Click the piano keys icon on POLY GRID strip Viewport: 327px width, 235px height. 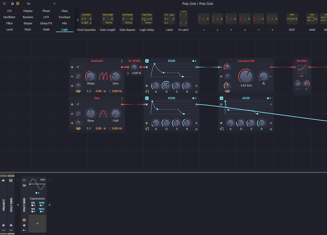pyautogui.click(x=11, y=180)
